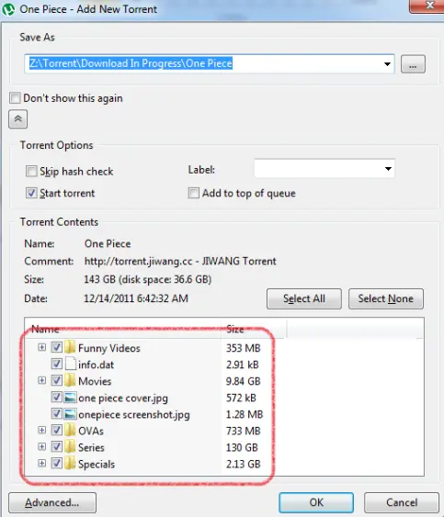This screenshot has width=444, height=517.
Task: Click the uTorrent logo in title bar
Action: [8, 9]
